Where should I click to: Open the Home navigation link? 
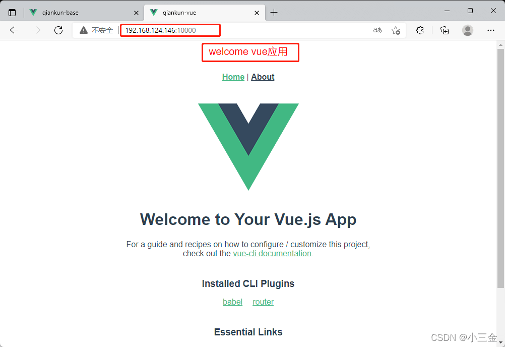pos(233,77)
